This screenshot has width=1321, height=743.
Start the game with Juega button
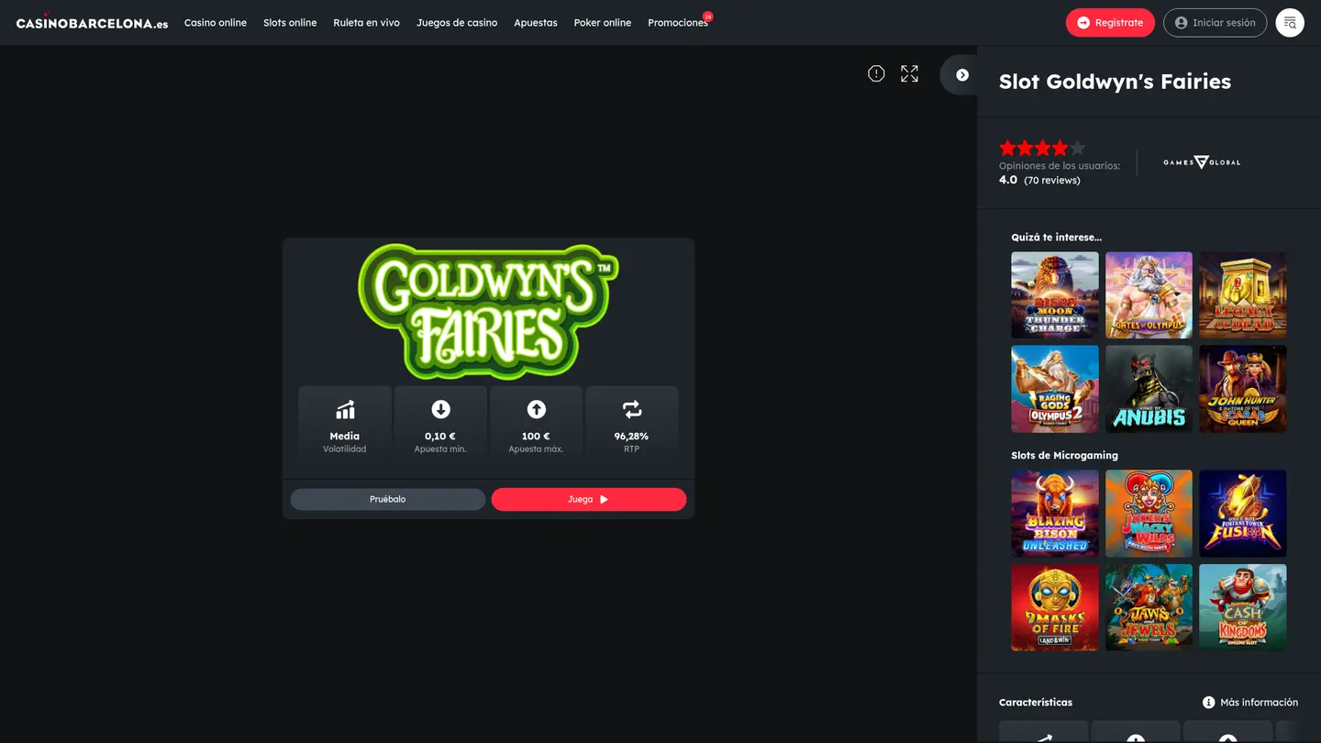[x=589, y=499]
